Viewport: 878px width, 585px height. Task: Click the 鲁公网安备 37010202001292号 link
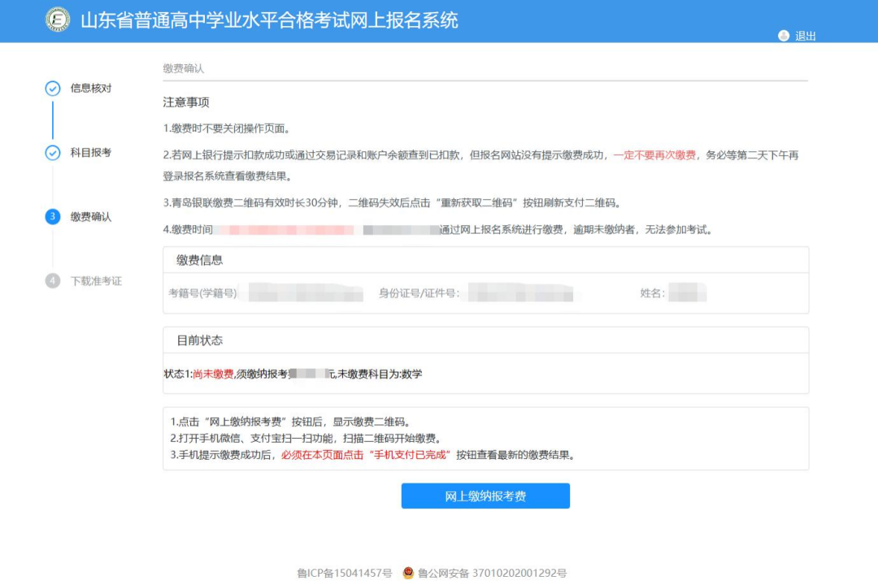pyautogui.click(x=492, y=574)
